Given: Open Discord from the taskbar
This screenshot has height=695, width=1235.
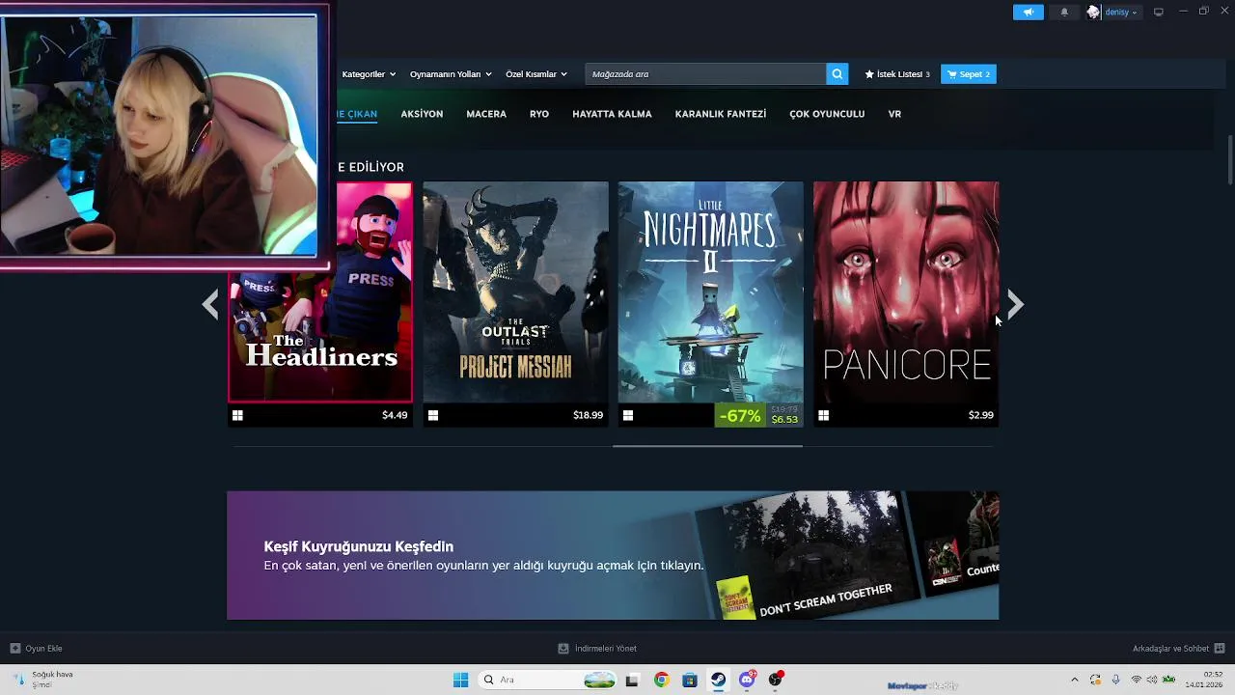Looking at the screenshot, I should (x=747, y=680).
